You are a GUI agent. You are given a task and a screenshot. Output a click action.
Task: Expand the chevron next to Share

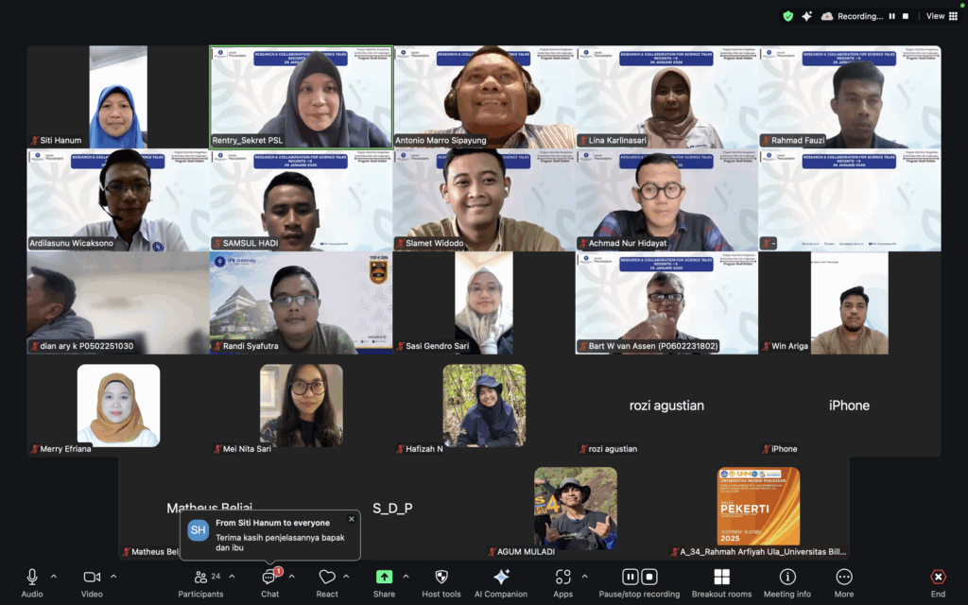click(x=406, y=576)
